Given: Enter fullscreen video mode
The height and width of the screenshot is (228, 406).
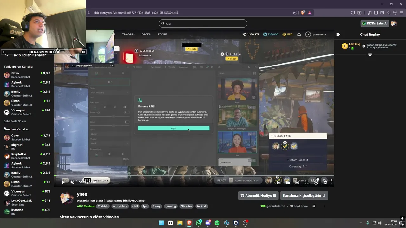Looking at the screenshot, I should click(306, 182).
